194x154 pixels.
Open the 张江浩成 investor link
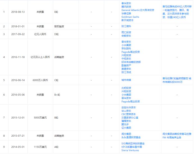coord(126,72)
